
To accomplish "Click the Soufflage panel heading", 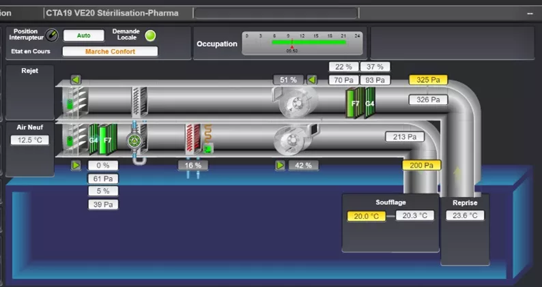I will (x=390, y=202).
